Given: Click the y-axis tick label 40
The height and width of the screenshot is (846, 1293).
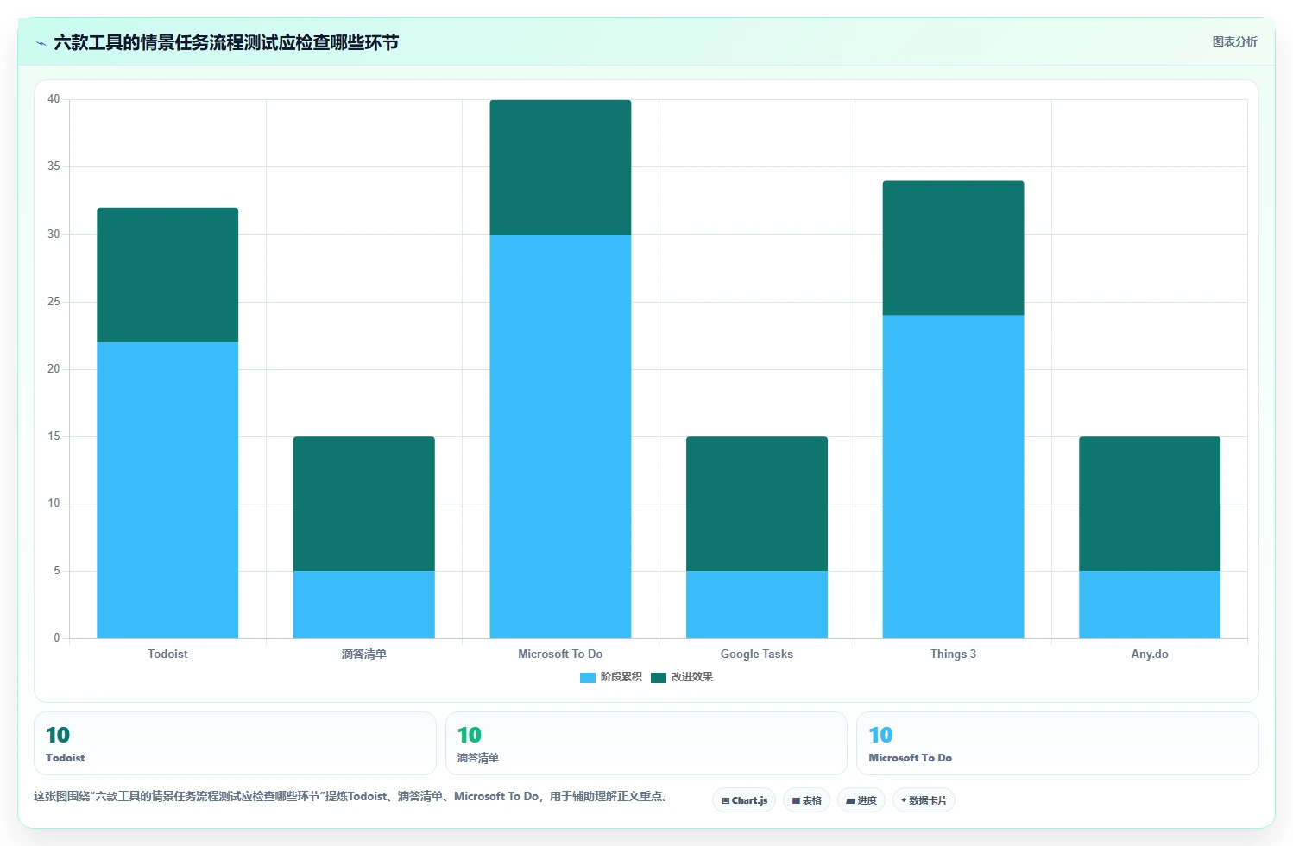Looking at the screenshot, I should pyautogui.click(x=54, y=99).
